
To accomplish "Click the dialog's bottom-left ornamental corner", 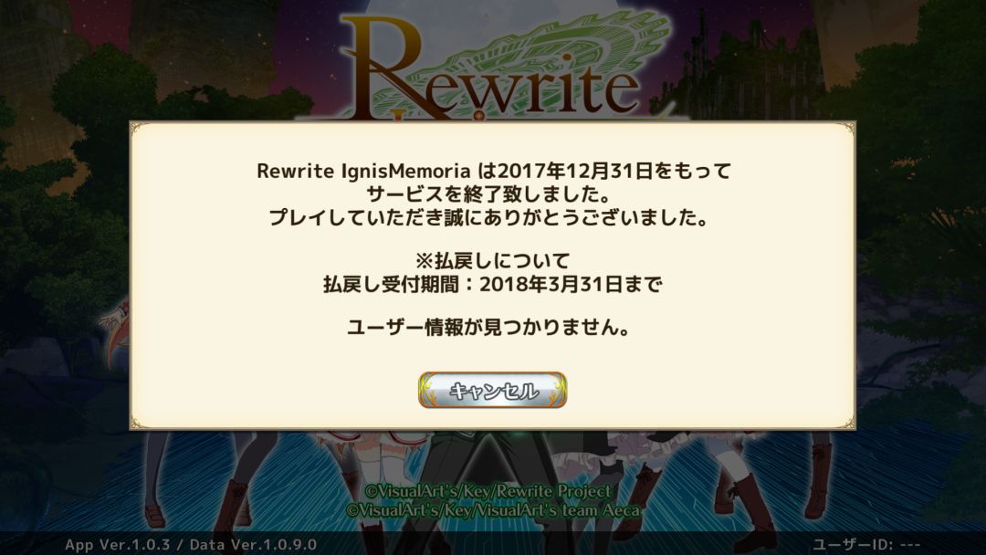I will (x=138, y=422).
